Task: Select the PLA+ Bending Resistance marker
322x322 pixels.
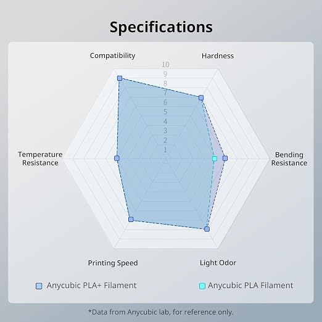Action: coord(225,158)
